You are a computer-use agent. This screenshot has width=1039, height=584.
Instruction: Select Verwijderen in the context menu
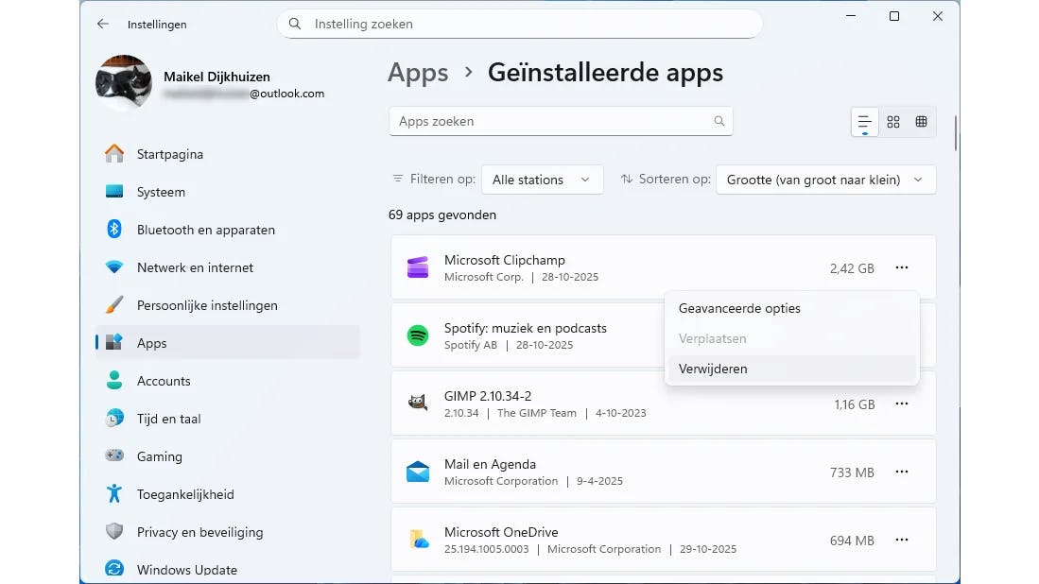[x=713, y=369]
